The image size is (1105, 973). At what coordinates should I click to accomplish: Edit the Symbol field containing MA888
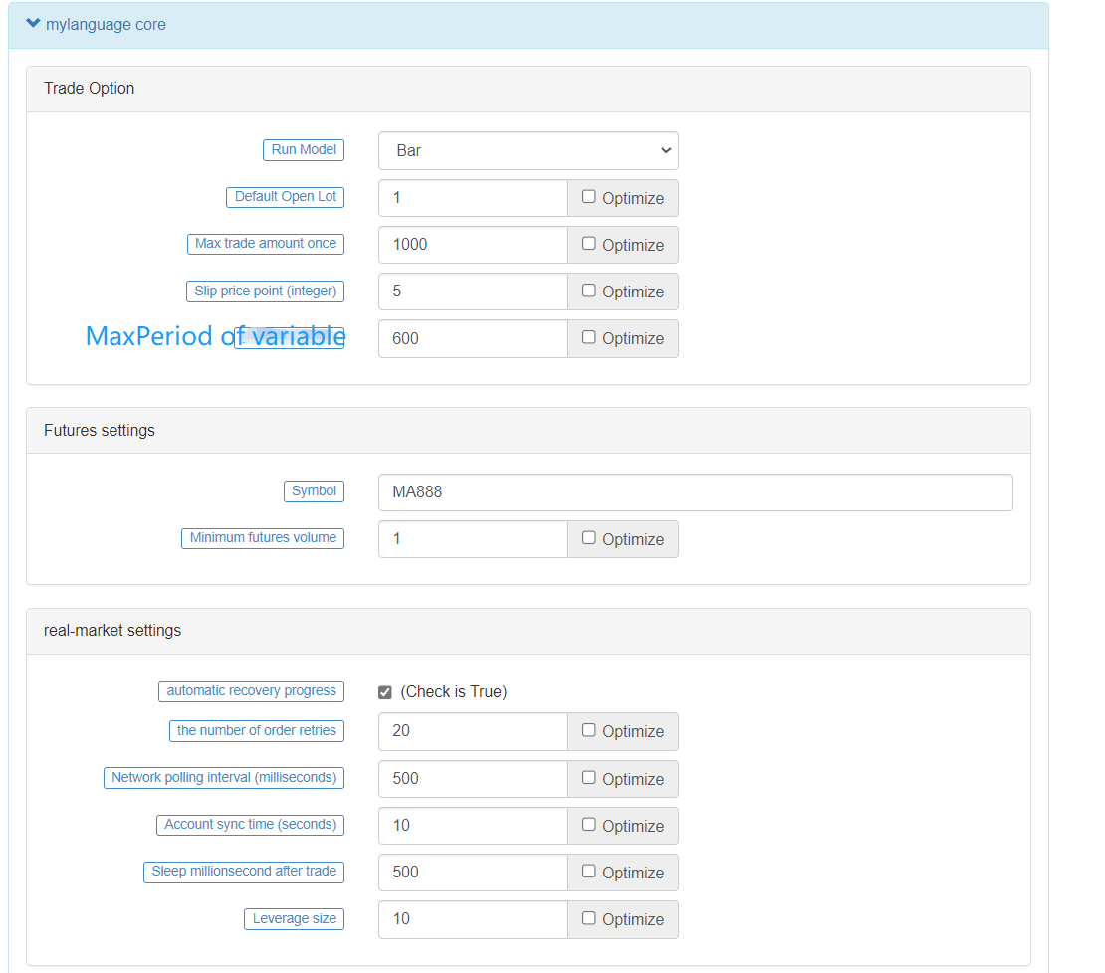695,491
